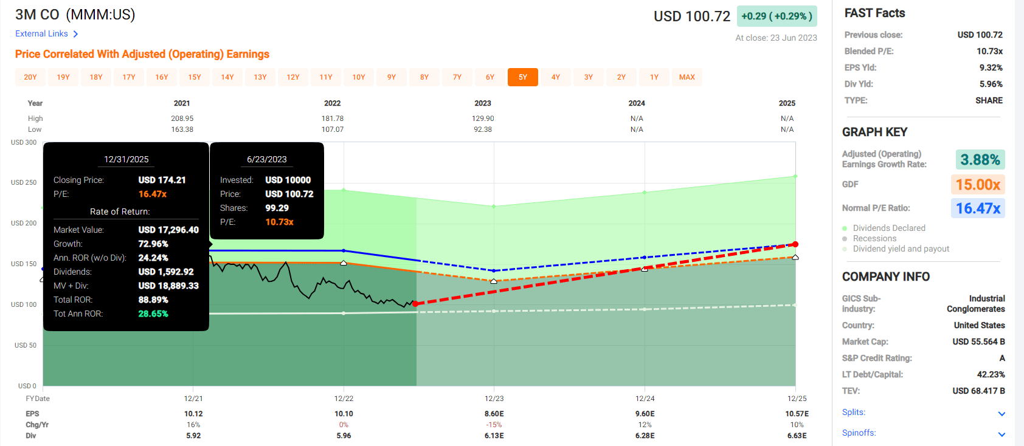1024x446 pixels.
Task: Click the +0.29 (+0.29%) price change badge
Action: 777,16
